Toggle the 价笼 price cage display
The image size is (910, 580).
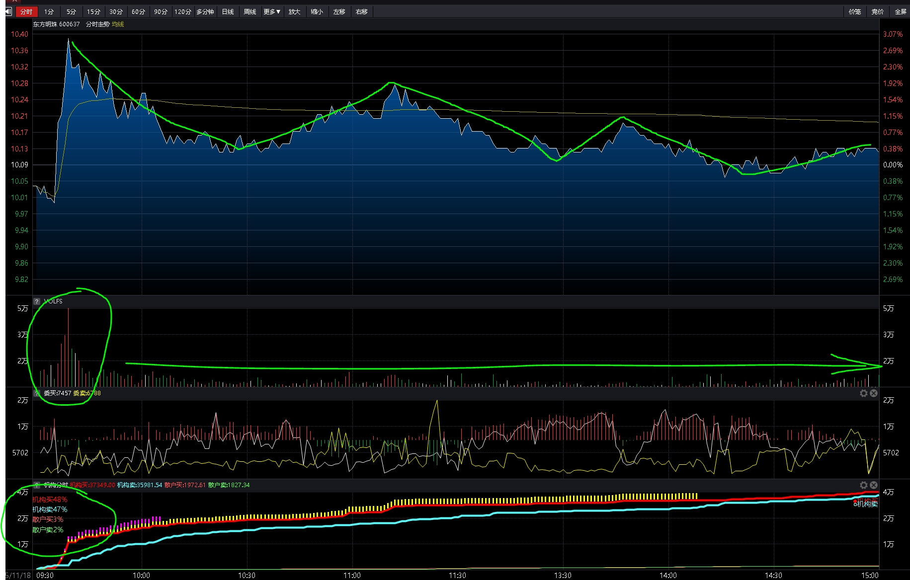[x=855, y=11]
